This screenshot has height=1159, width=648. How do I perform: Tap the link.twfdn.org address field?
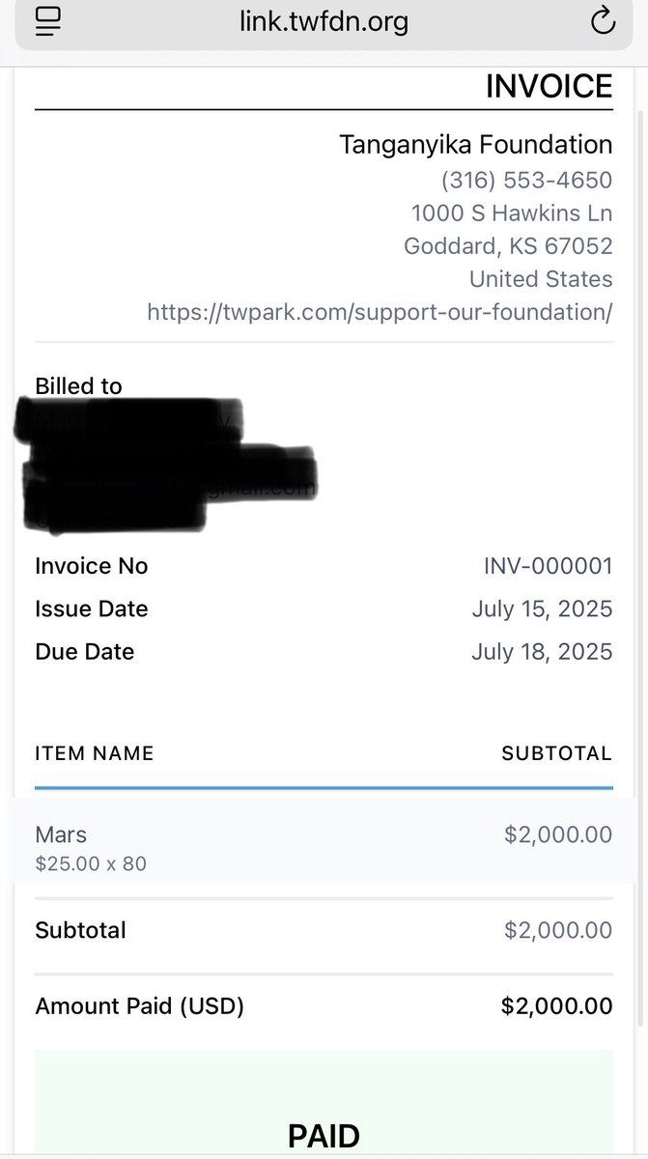pos(324,23)
